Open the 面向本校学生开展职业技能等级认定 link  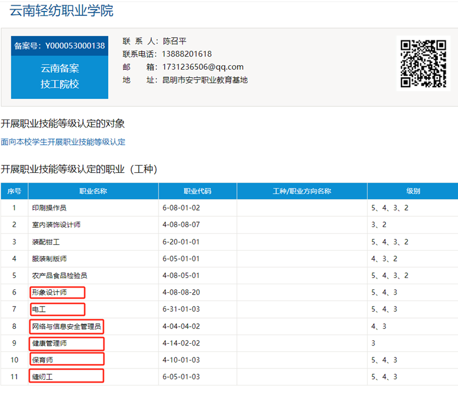point(63,142)
